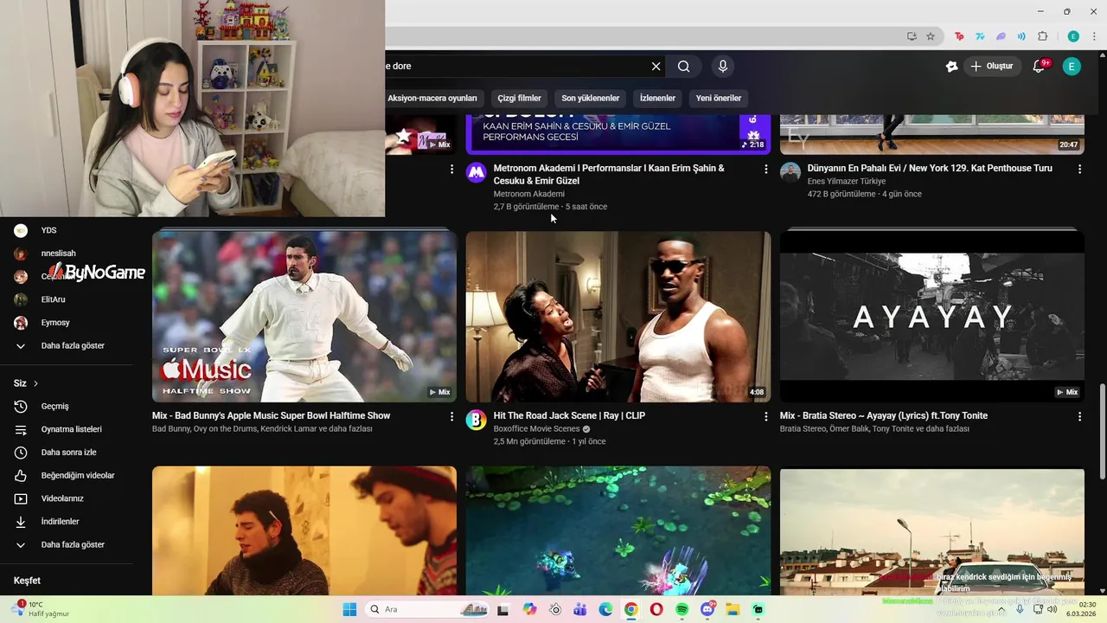
Task: Play the AYAYAY Bratia Stereo thumbnail
Action: 932,316
